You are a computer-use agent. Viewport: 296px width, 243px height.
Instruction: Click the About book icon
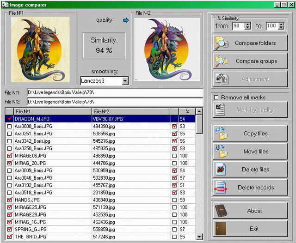point(221,211)
